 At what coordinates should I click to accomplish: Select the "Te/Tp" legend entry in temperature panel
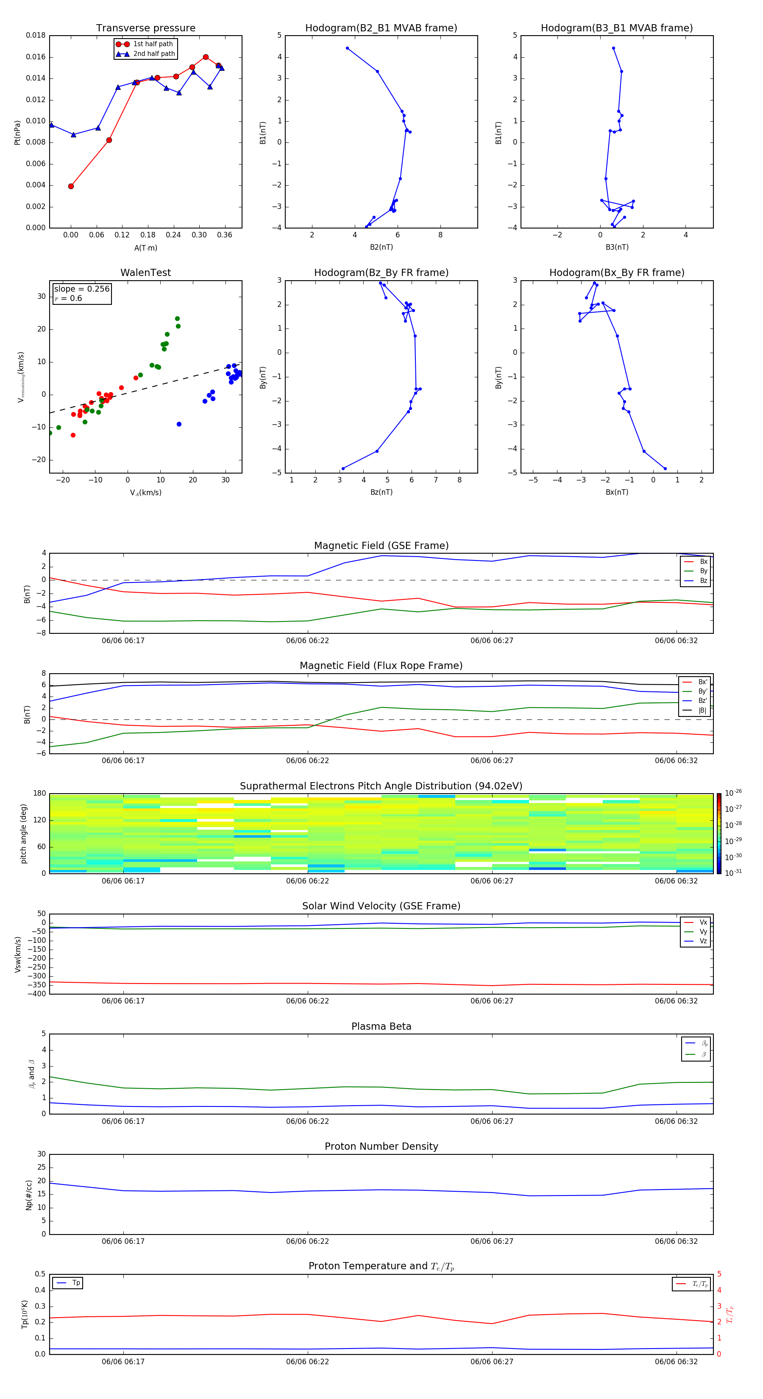(692, 1284)
